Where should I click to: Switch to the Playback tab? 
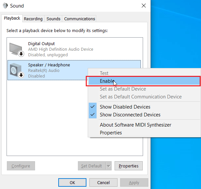click(x=12, y=18)
